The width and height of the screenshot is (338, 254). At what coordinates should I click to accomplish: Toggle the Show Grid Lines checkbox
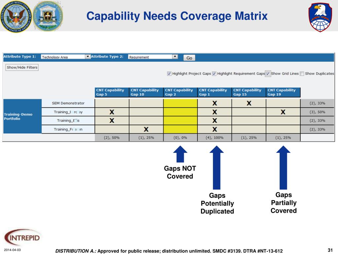pos(268,74)
